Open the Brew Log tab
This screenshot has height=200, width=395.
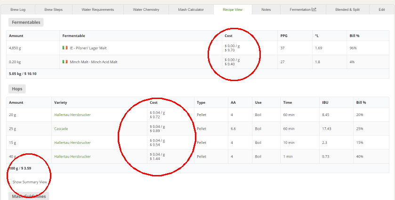[18, 9]
